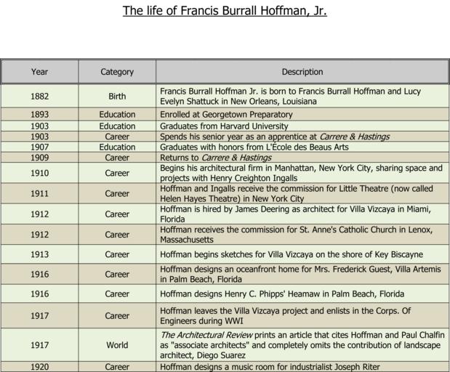Select the 1882 year cell
Viewport: 450px width, 372px height.
39,97
